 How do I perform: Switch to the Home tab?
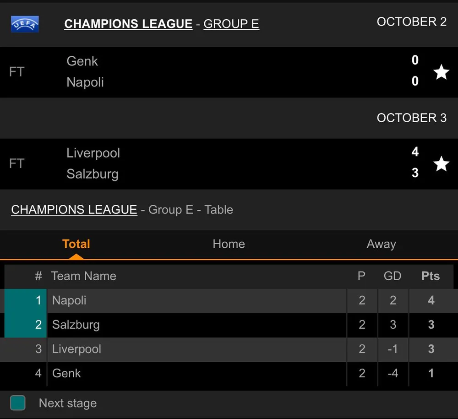point(229,244)
